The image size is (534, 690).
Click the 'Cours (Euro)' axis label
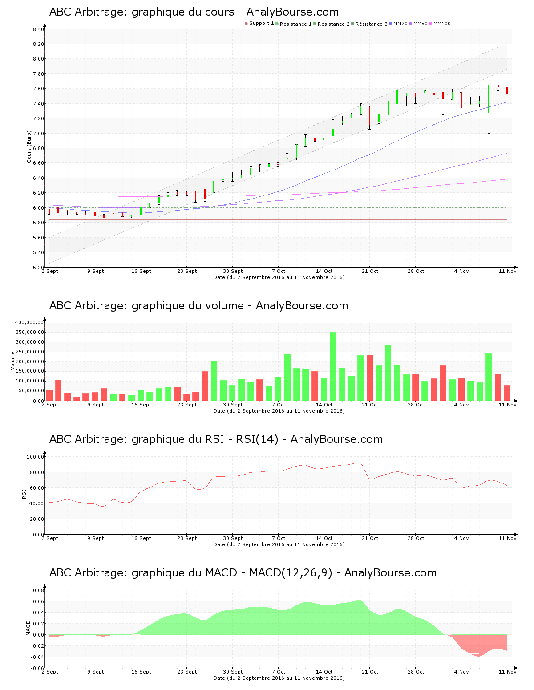[x=29, y=146]
